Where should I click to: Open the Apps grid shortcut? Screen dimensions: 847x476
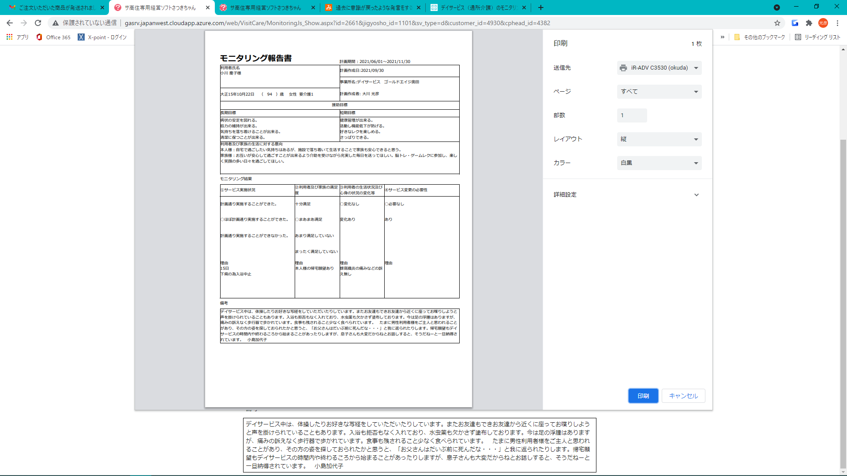click(x=18, y=37)
